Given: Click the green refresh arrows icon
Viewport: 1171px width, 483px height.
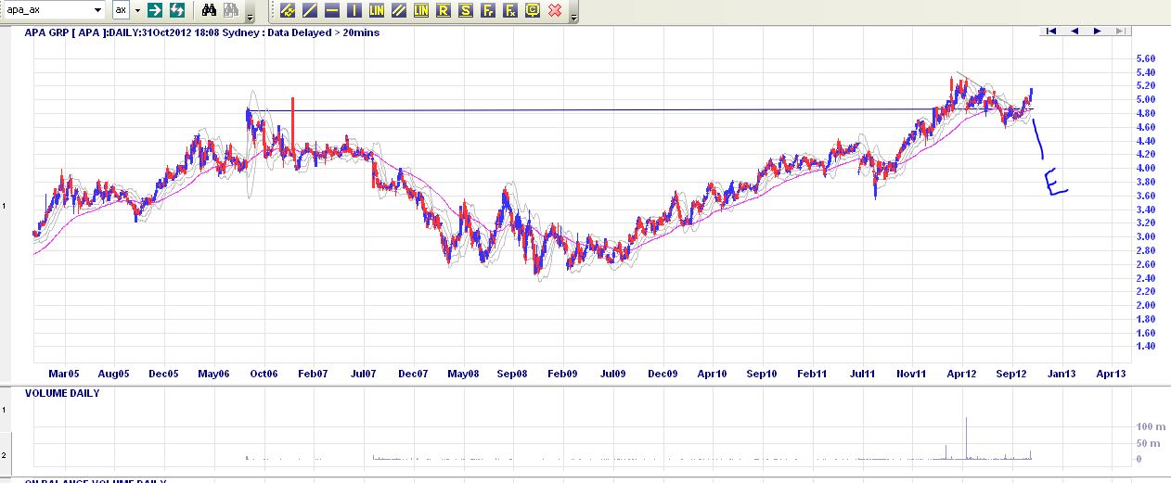Looking at the screenshot, I should [x=176, y=10].
